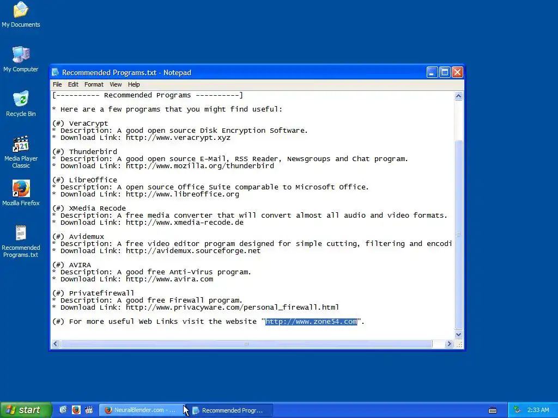Image resolution: width=558 pixels, height=418 pixels.
Task: Click "Here are a few programs" line
Action: (x=167, y=109)
